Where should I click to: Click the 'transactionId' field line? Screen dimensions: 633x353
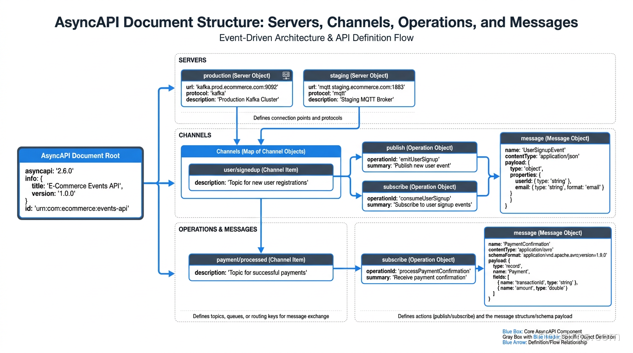coord(537,282)
